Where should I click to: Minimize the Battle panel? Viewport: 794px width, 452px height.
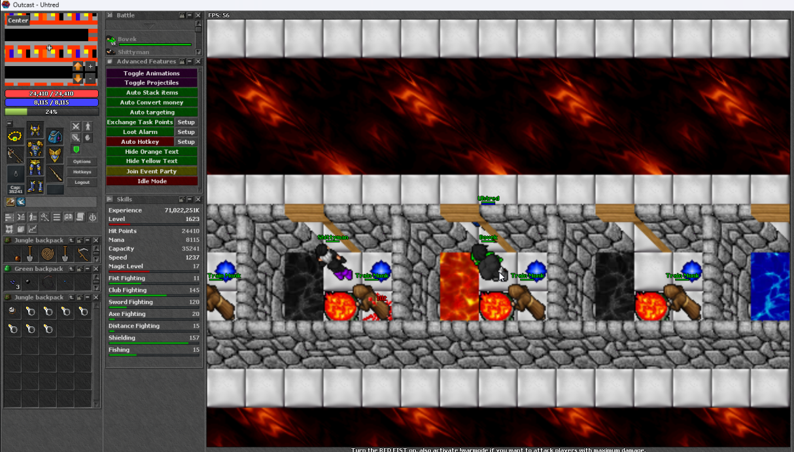pos(190,15)
